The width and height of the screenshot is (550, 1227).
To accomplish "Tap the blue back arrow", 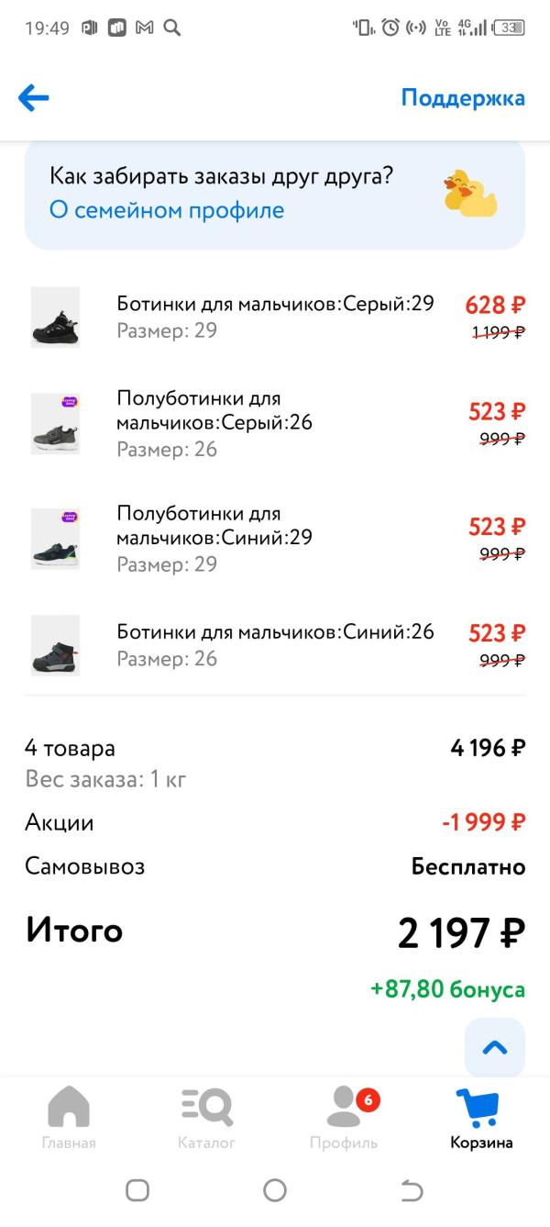I will point(34,98).
